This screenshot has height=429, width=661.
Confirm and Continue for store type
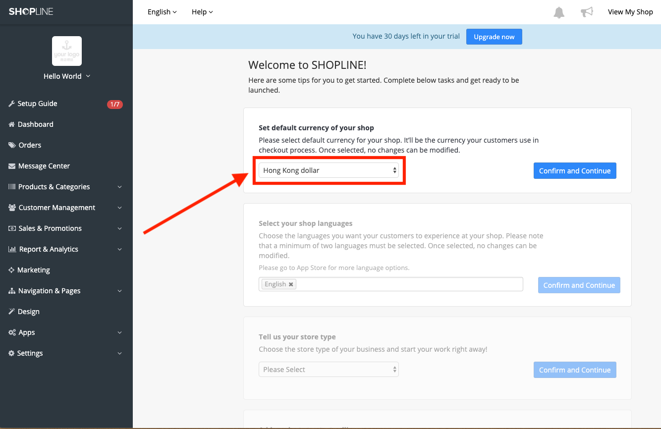tap(575, 370)
